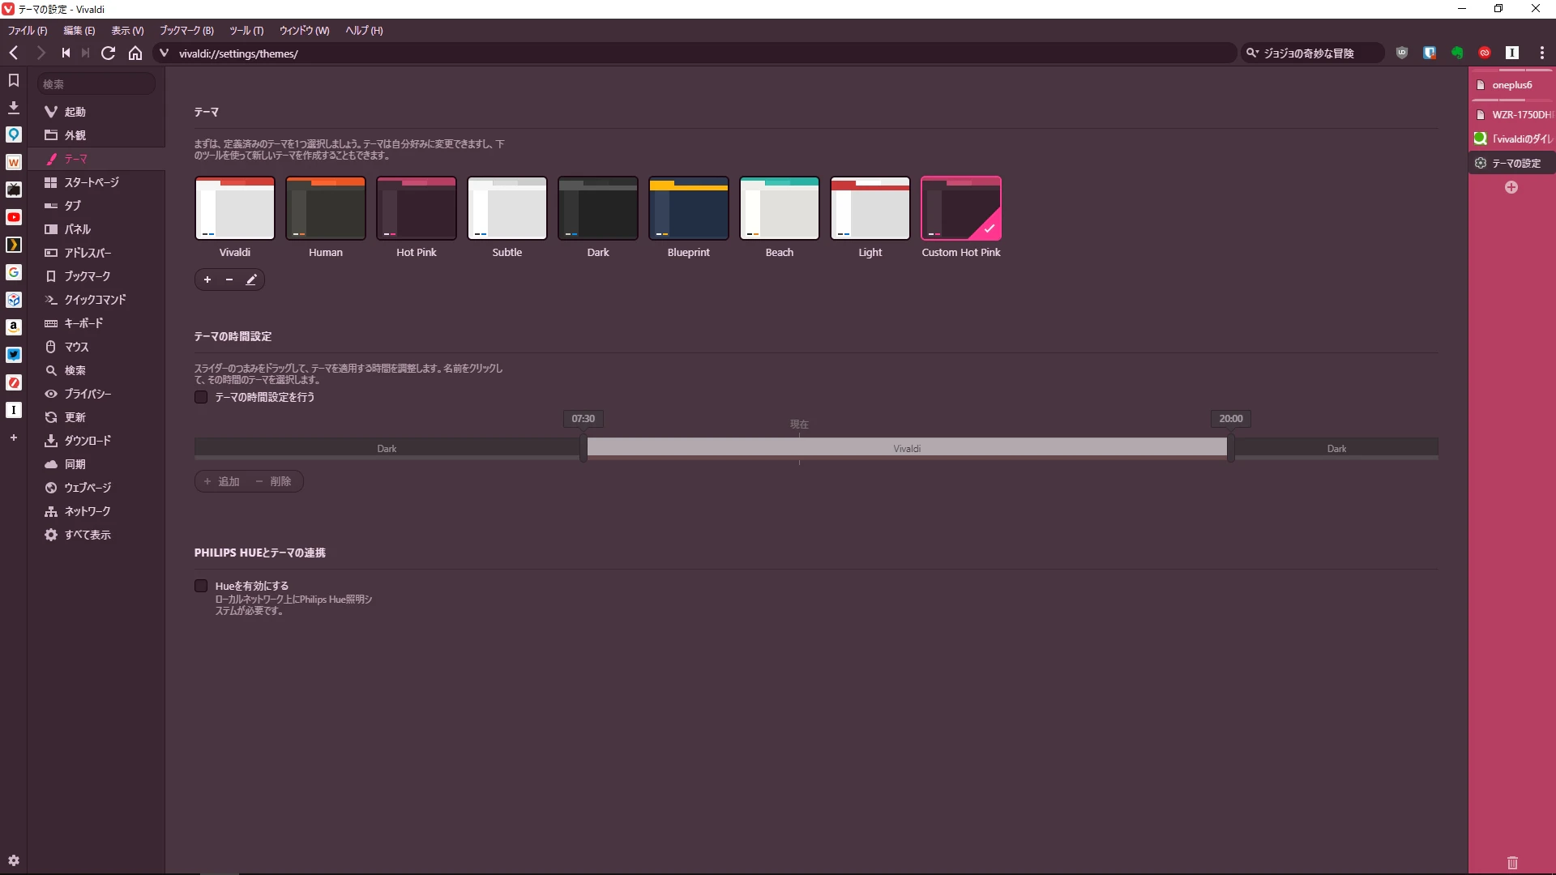Open the アドレスバー settings section
This screenshot has width=1556, height=875.
[x=96, y=253]
